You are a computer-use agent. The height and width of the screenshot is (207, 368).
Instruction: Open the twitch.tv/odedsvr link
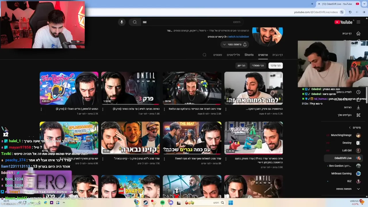pos(238,37)
